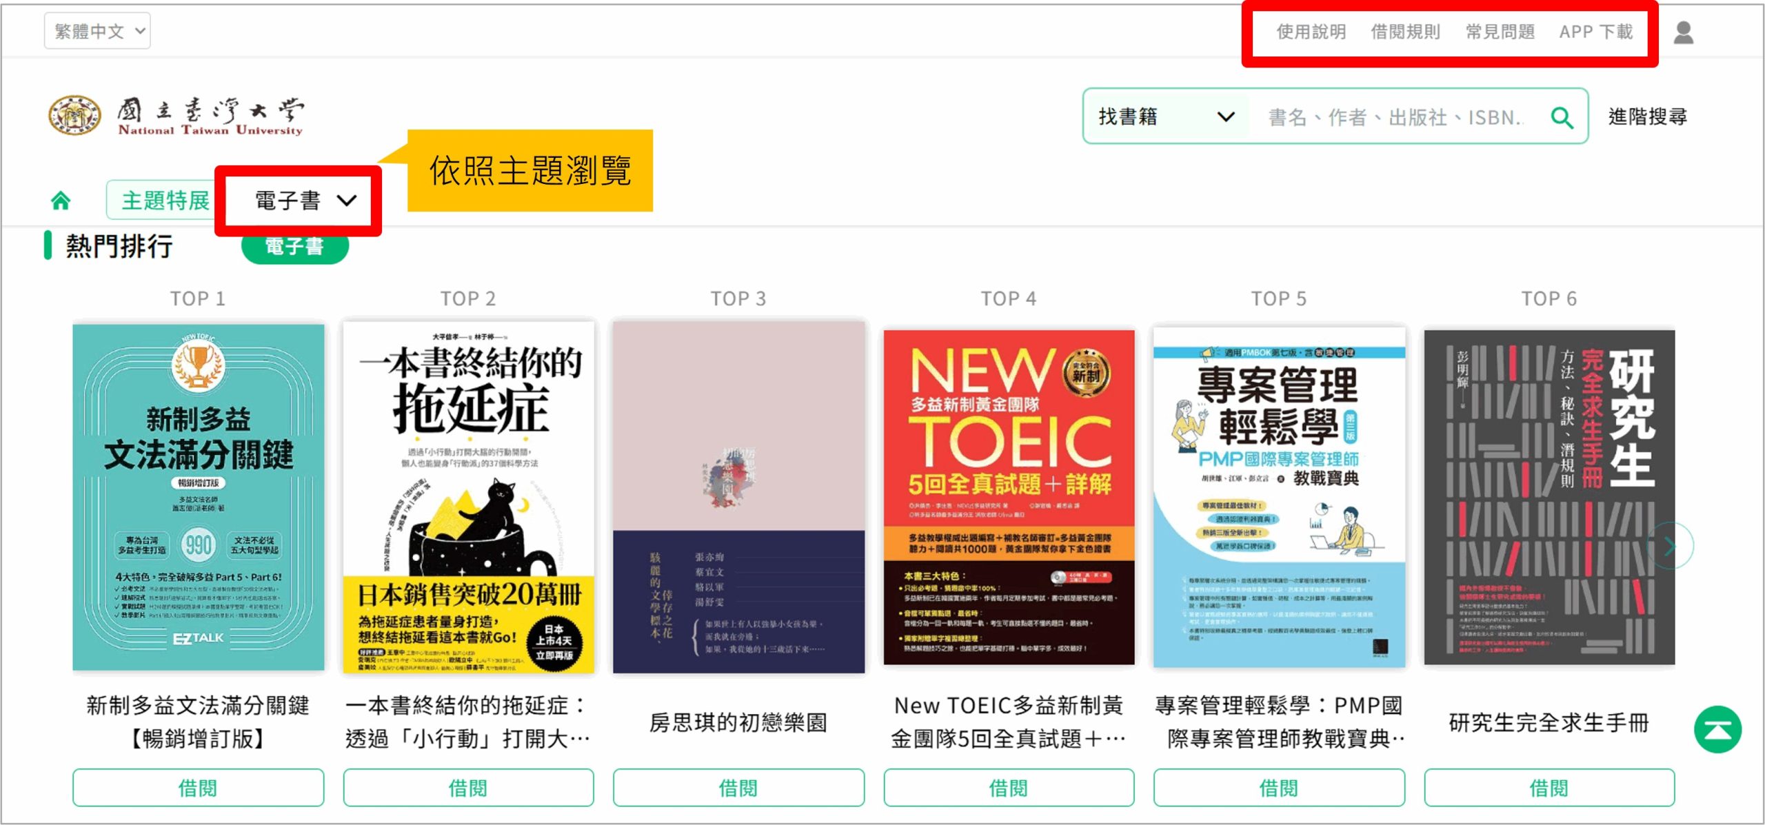Borrow 房思琪的初戀樂園 with 借閱 button
This screenshot has height=825, width=1765.
pos(738,787)
